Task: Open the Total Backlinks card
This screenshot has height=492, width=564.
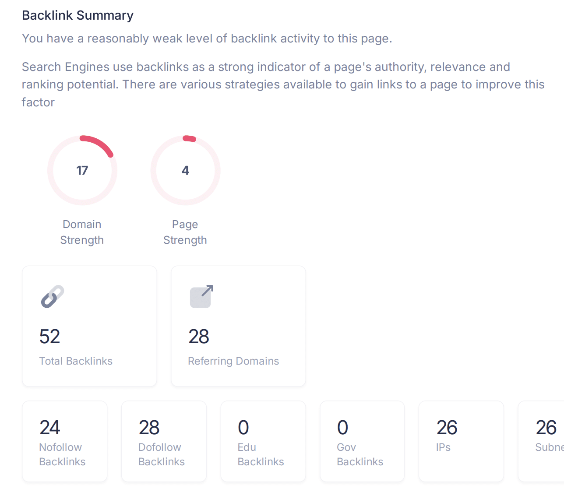Action: point(89,326)
